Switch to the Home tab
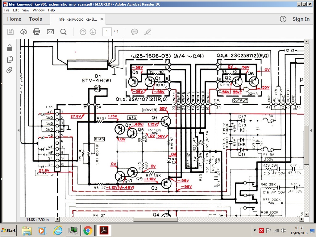 pyautogui.click(x=14, y=19)
